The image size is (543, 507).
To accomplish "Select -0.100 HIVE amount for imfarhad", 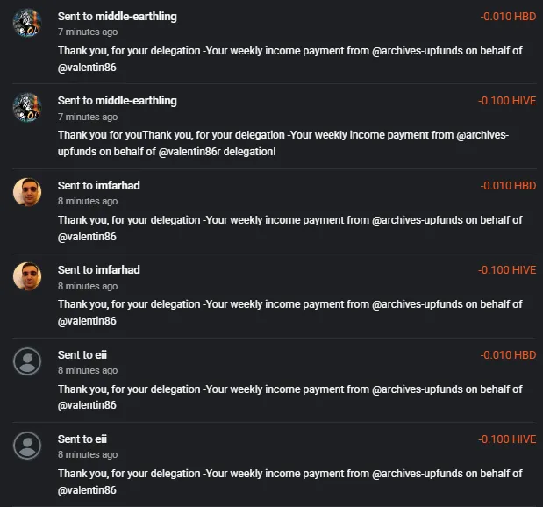I will 507,270.
